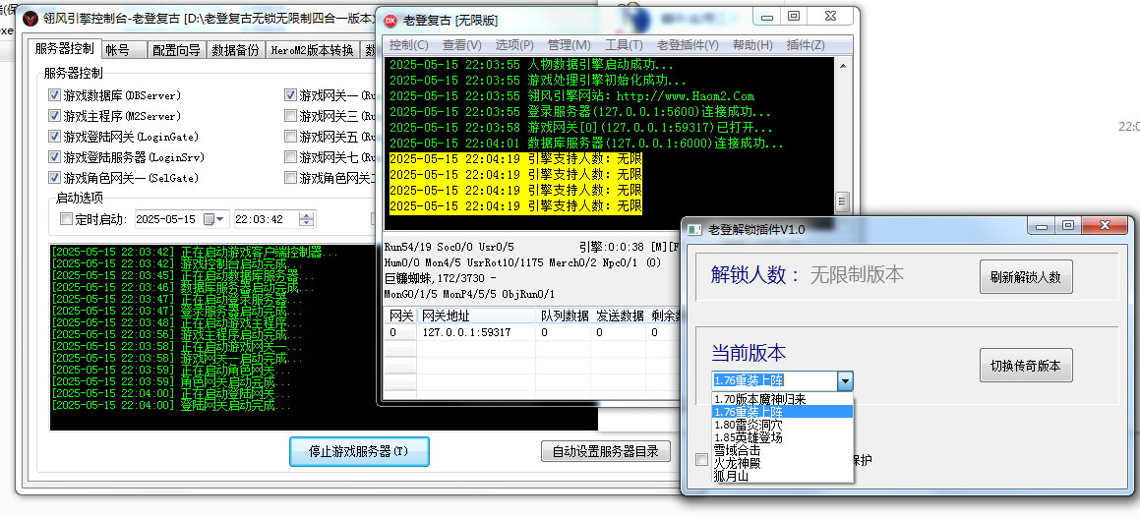Maximize the 老登复古 [无限版] window
The height and width of the screenshot is (518, 1140).
794,17
